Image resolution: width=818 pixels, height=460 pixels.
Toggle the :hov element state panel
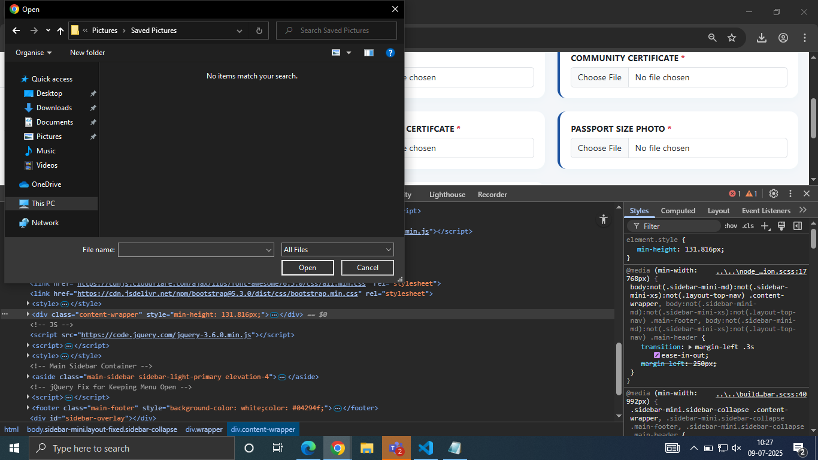[x=731, y=226]
